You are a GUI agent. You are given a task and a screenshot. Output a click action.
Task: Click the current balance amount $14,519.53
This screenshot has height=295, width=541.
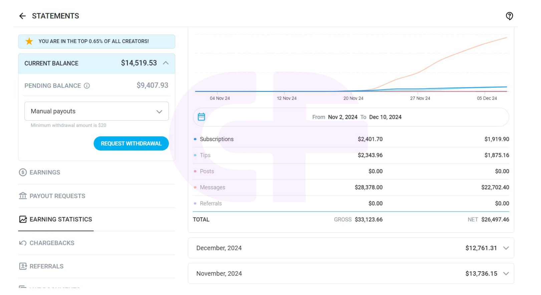click(139, 63)
